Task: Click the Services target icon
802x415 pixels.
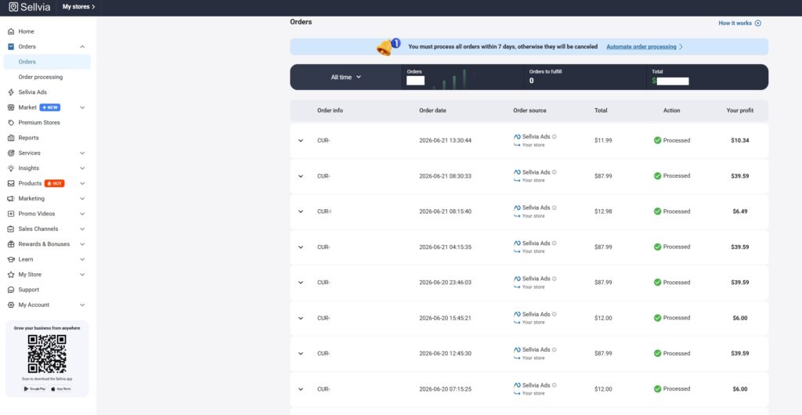Action: click(x=11, y=153)
